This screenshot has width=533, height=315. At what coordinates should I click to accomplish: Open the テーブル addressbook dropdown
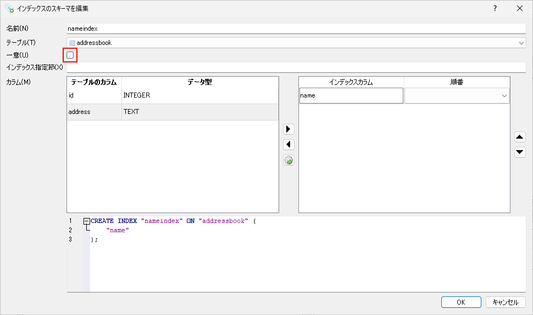pos(296,43)
